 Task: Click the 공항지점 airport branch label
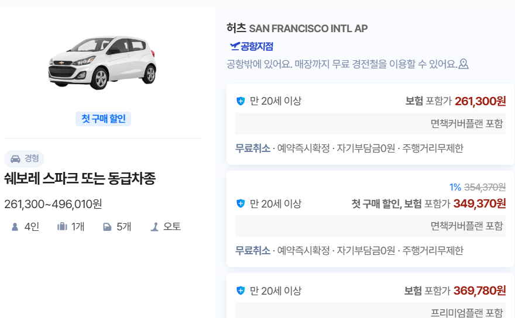pos(257,46)
